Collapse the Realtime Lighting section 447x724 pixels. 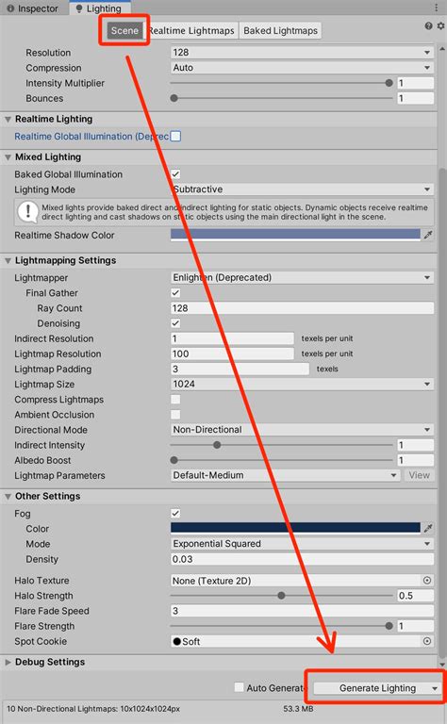[x=8, y=119]
